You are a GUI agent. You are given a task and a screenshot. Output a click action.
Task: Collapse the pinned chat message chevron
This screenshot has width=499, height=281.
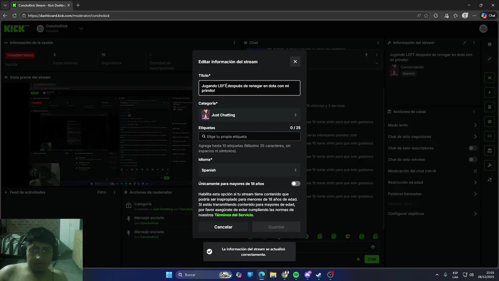pyautogui.click(x=377, y=63)
